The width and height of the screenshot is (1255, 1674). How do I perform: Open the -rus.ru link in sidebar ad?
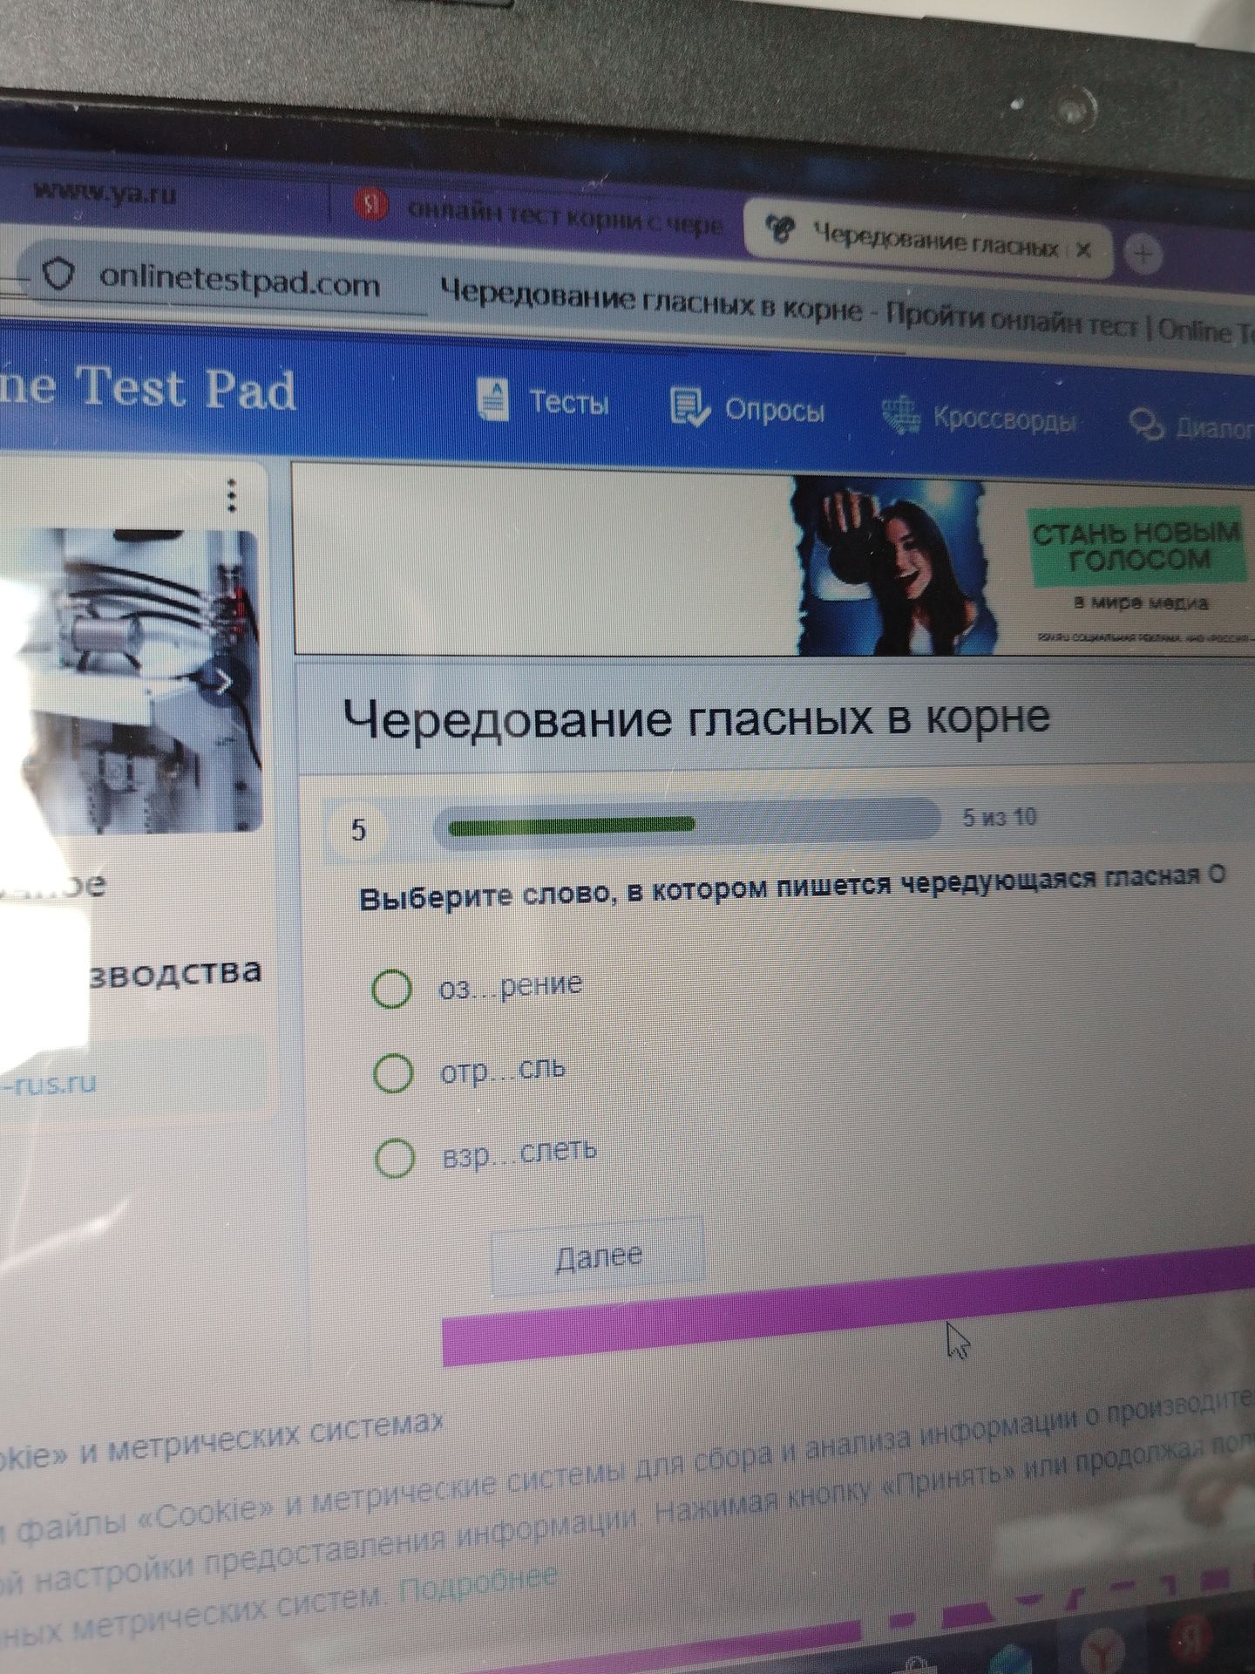[x=48, y=1085]
